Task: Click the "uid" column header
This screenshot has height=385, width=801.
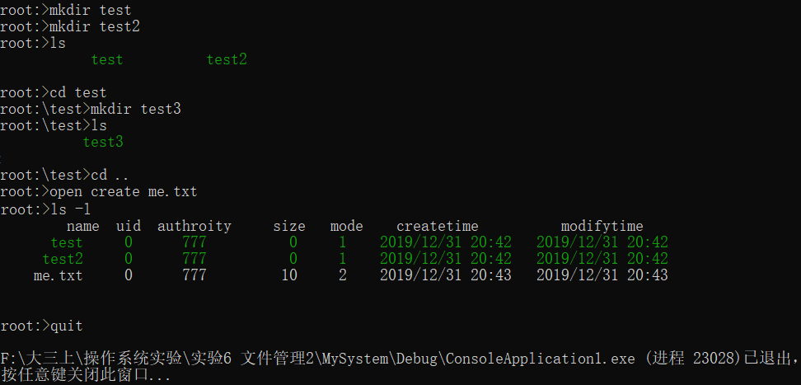Action: pos(129,226)
